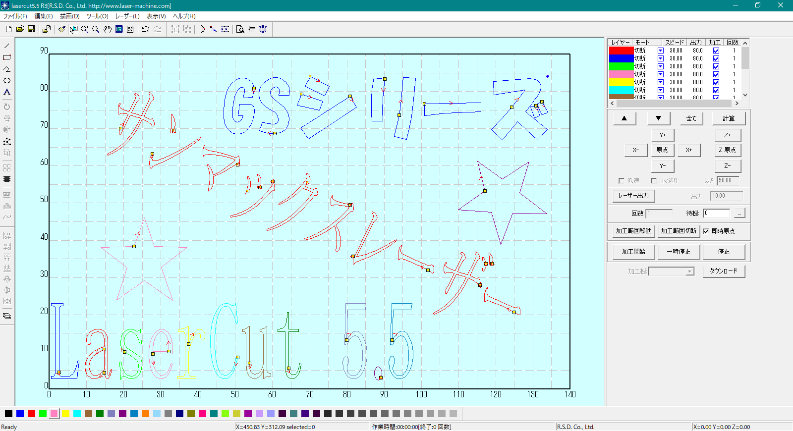Click the 待機 wait time input field
The image size is (793, 431).
point(717,213)
